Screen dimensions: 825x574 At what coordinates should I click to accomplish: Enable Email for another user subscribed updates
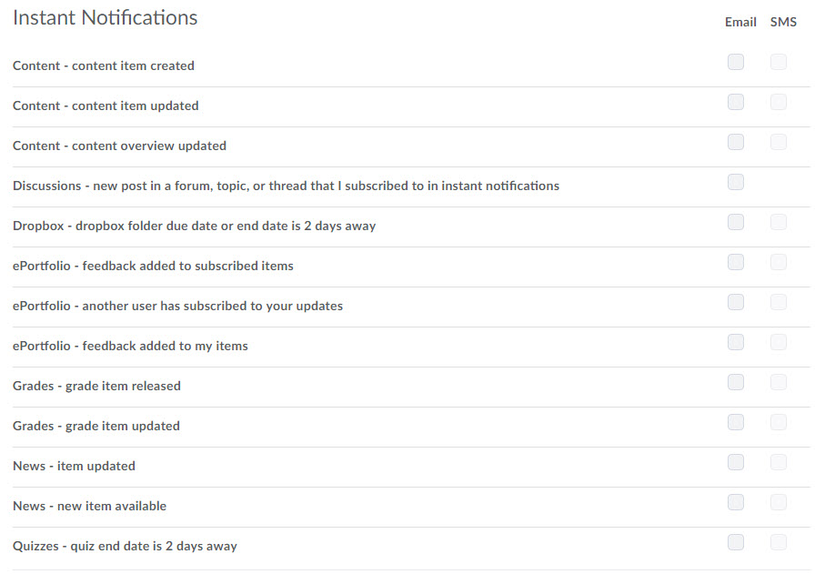click(736, 302)
